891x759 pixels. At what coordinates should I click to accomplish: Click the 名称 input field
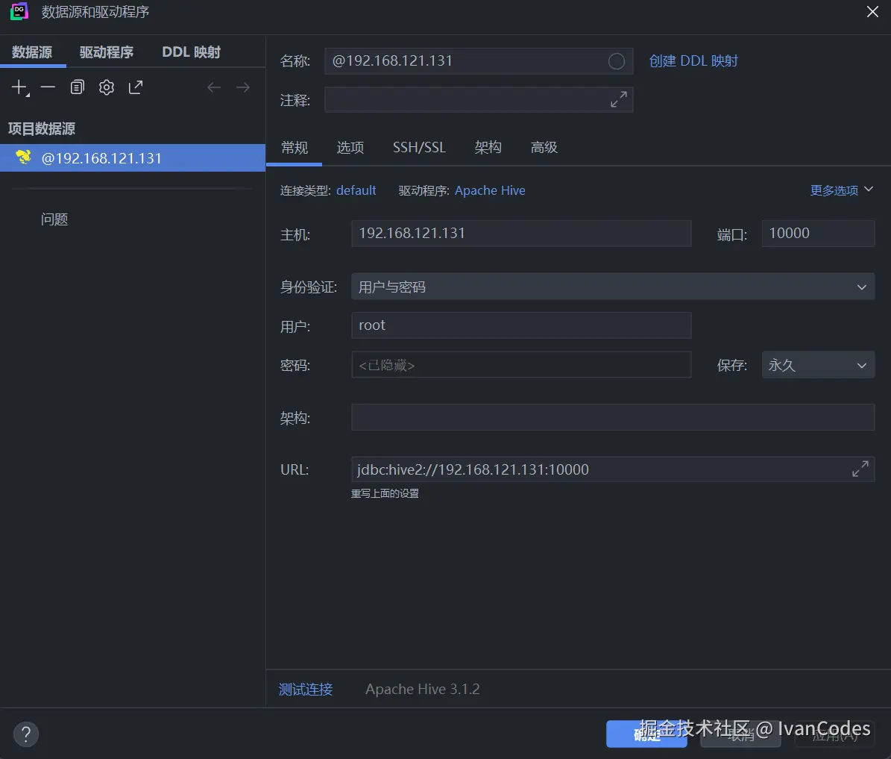479,61
